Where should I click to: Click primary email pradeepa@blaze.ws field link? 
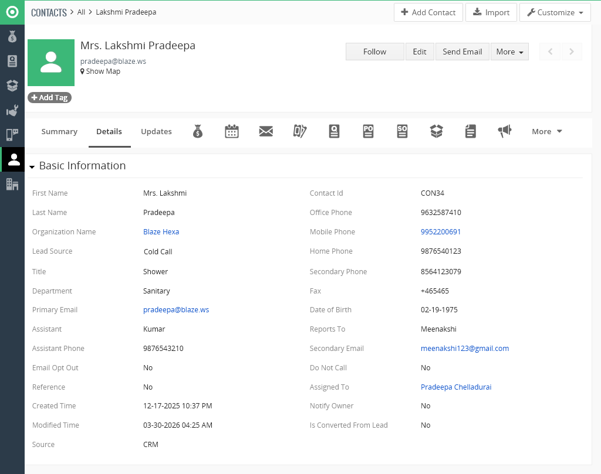click(176, 310)
